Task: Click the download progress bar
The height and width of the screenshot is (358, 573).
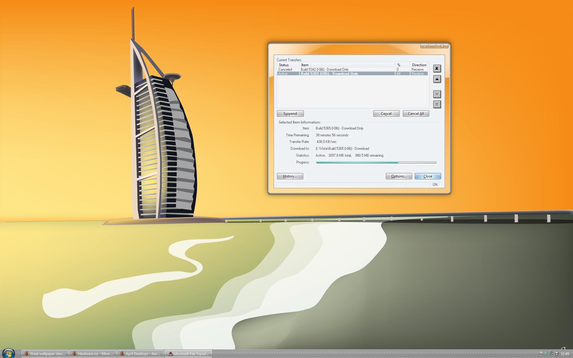Action: (x=376, y=163)
